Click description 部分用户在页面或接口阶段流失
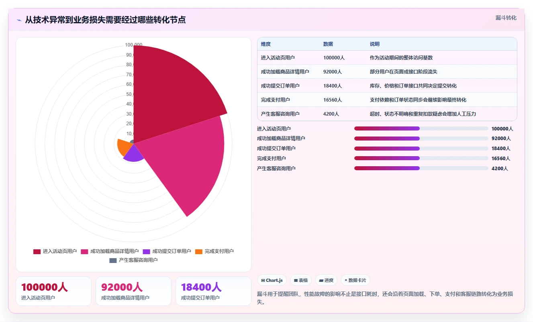This screenshot has width=533, height=322. pos(403,72)
